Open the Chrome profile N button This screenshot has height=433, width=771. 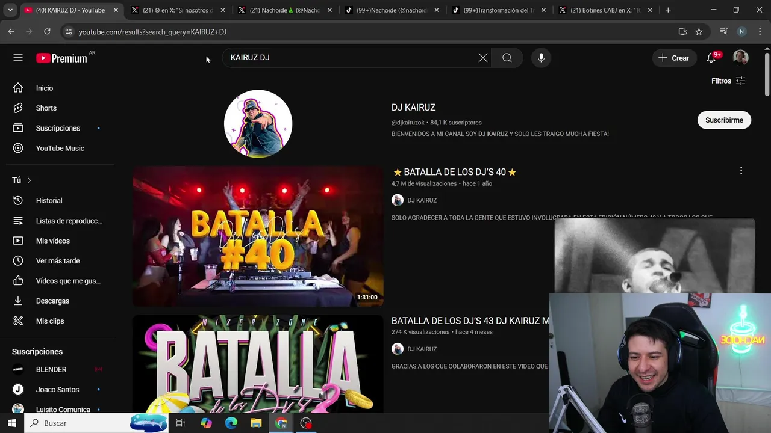coord(741,32)
